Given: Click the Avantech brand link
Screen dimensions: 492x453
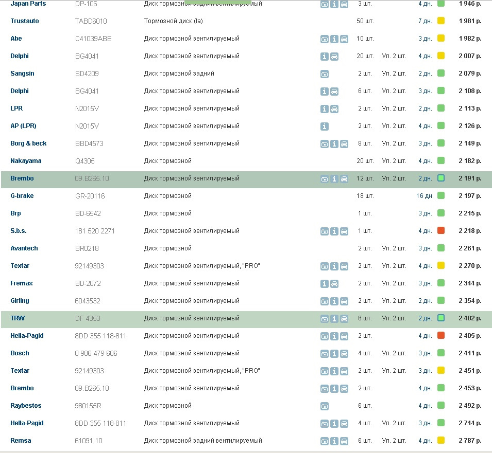Looking at the screenshot, I should 24,248.
